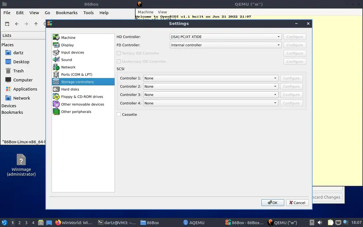The height and width of the screenshot is (227, 363).
Task: Open Other removable devices category
Action: 83,104
